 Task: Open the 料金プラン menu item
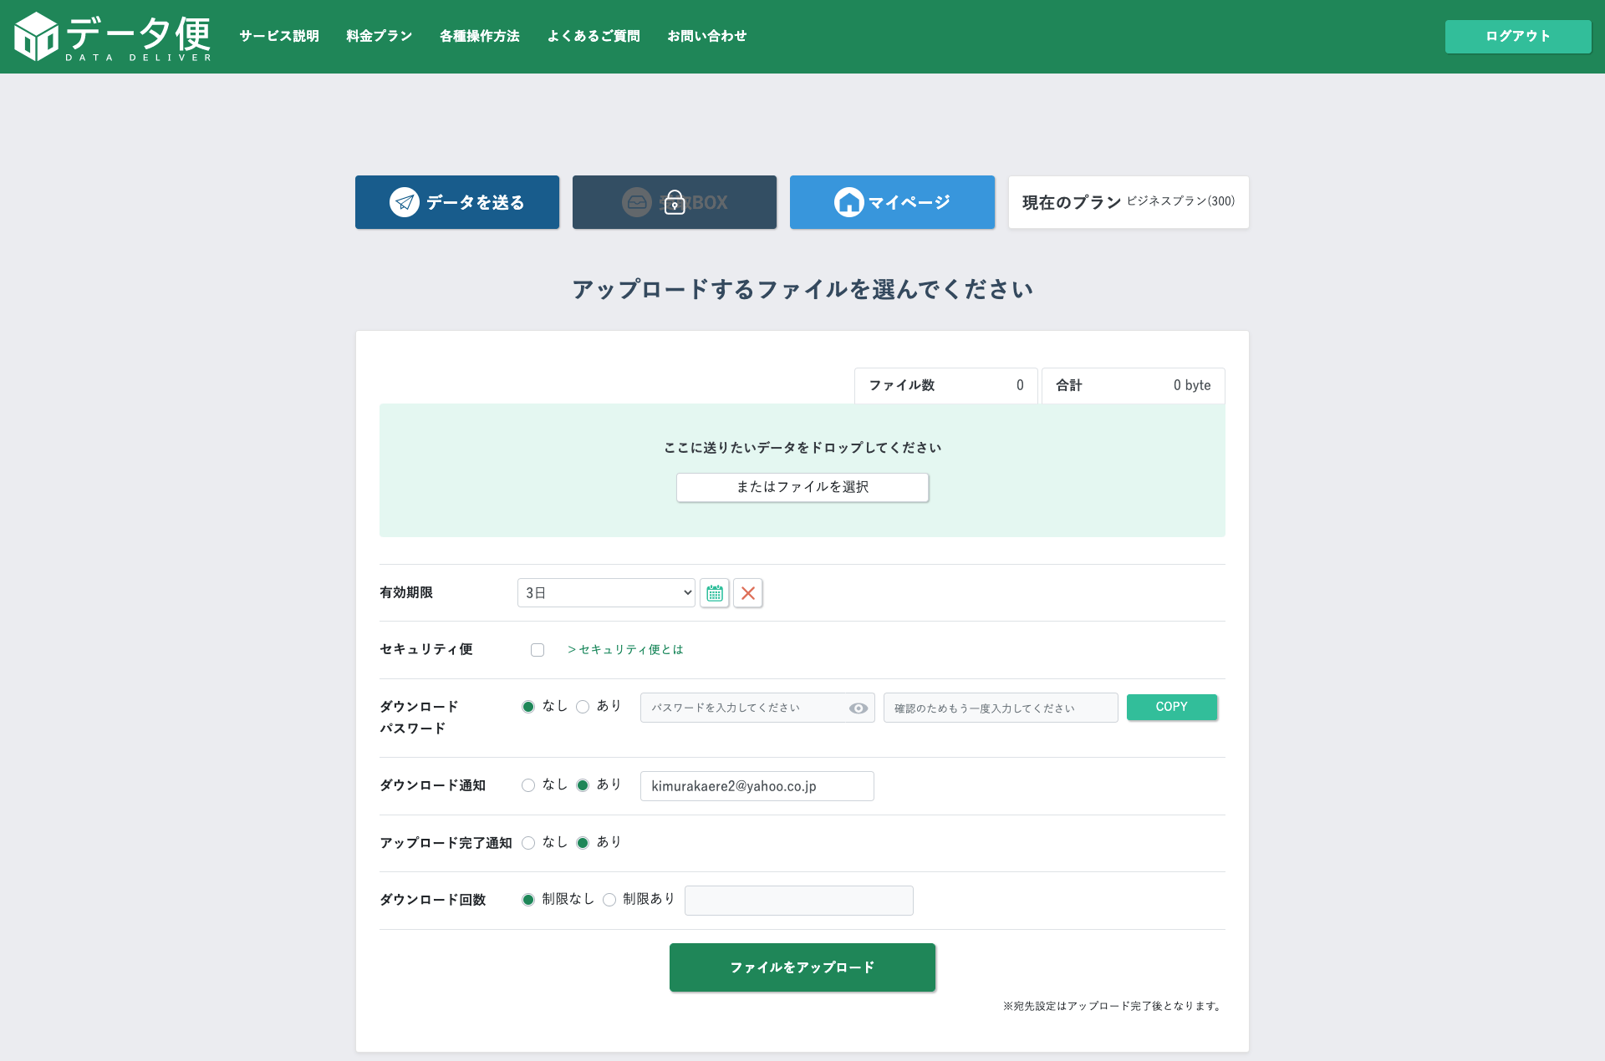380,36
